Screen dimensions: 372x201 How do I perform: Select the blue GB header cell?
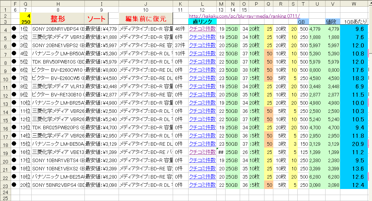pyautogui.click(x=303, y=21)
